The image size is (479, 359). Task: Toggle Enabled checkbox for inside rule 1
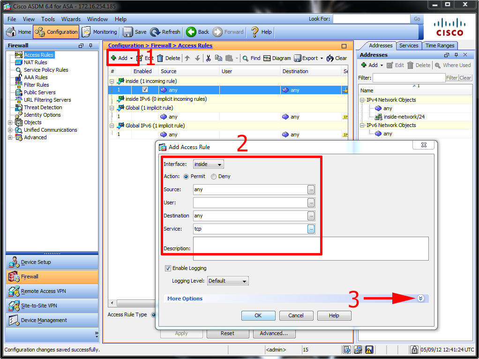(145, 90)
